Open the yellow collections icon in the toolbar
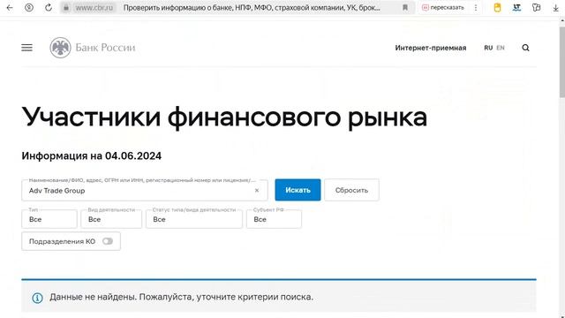This screenshot has height=318, width=565. click(497, 8)
